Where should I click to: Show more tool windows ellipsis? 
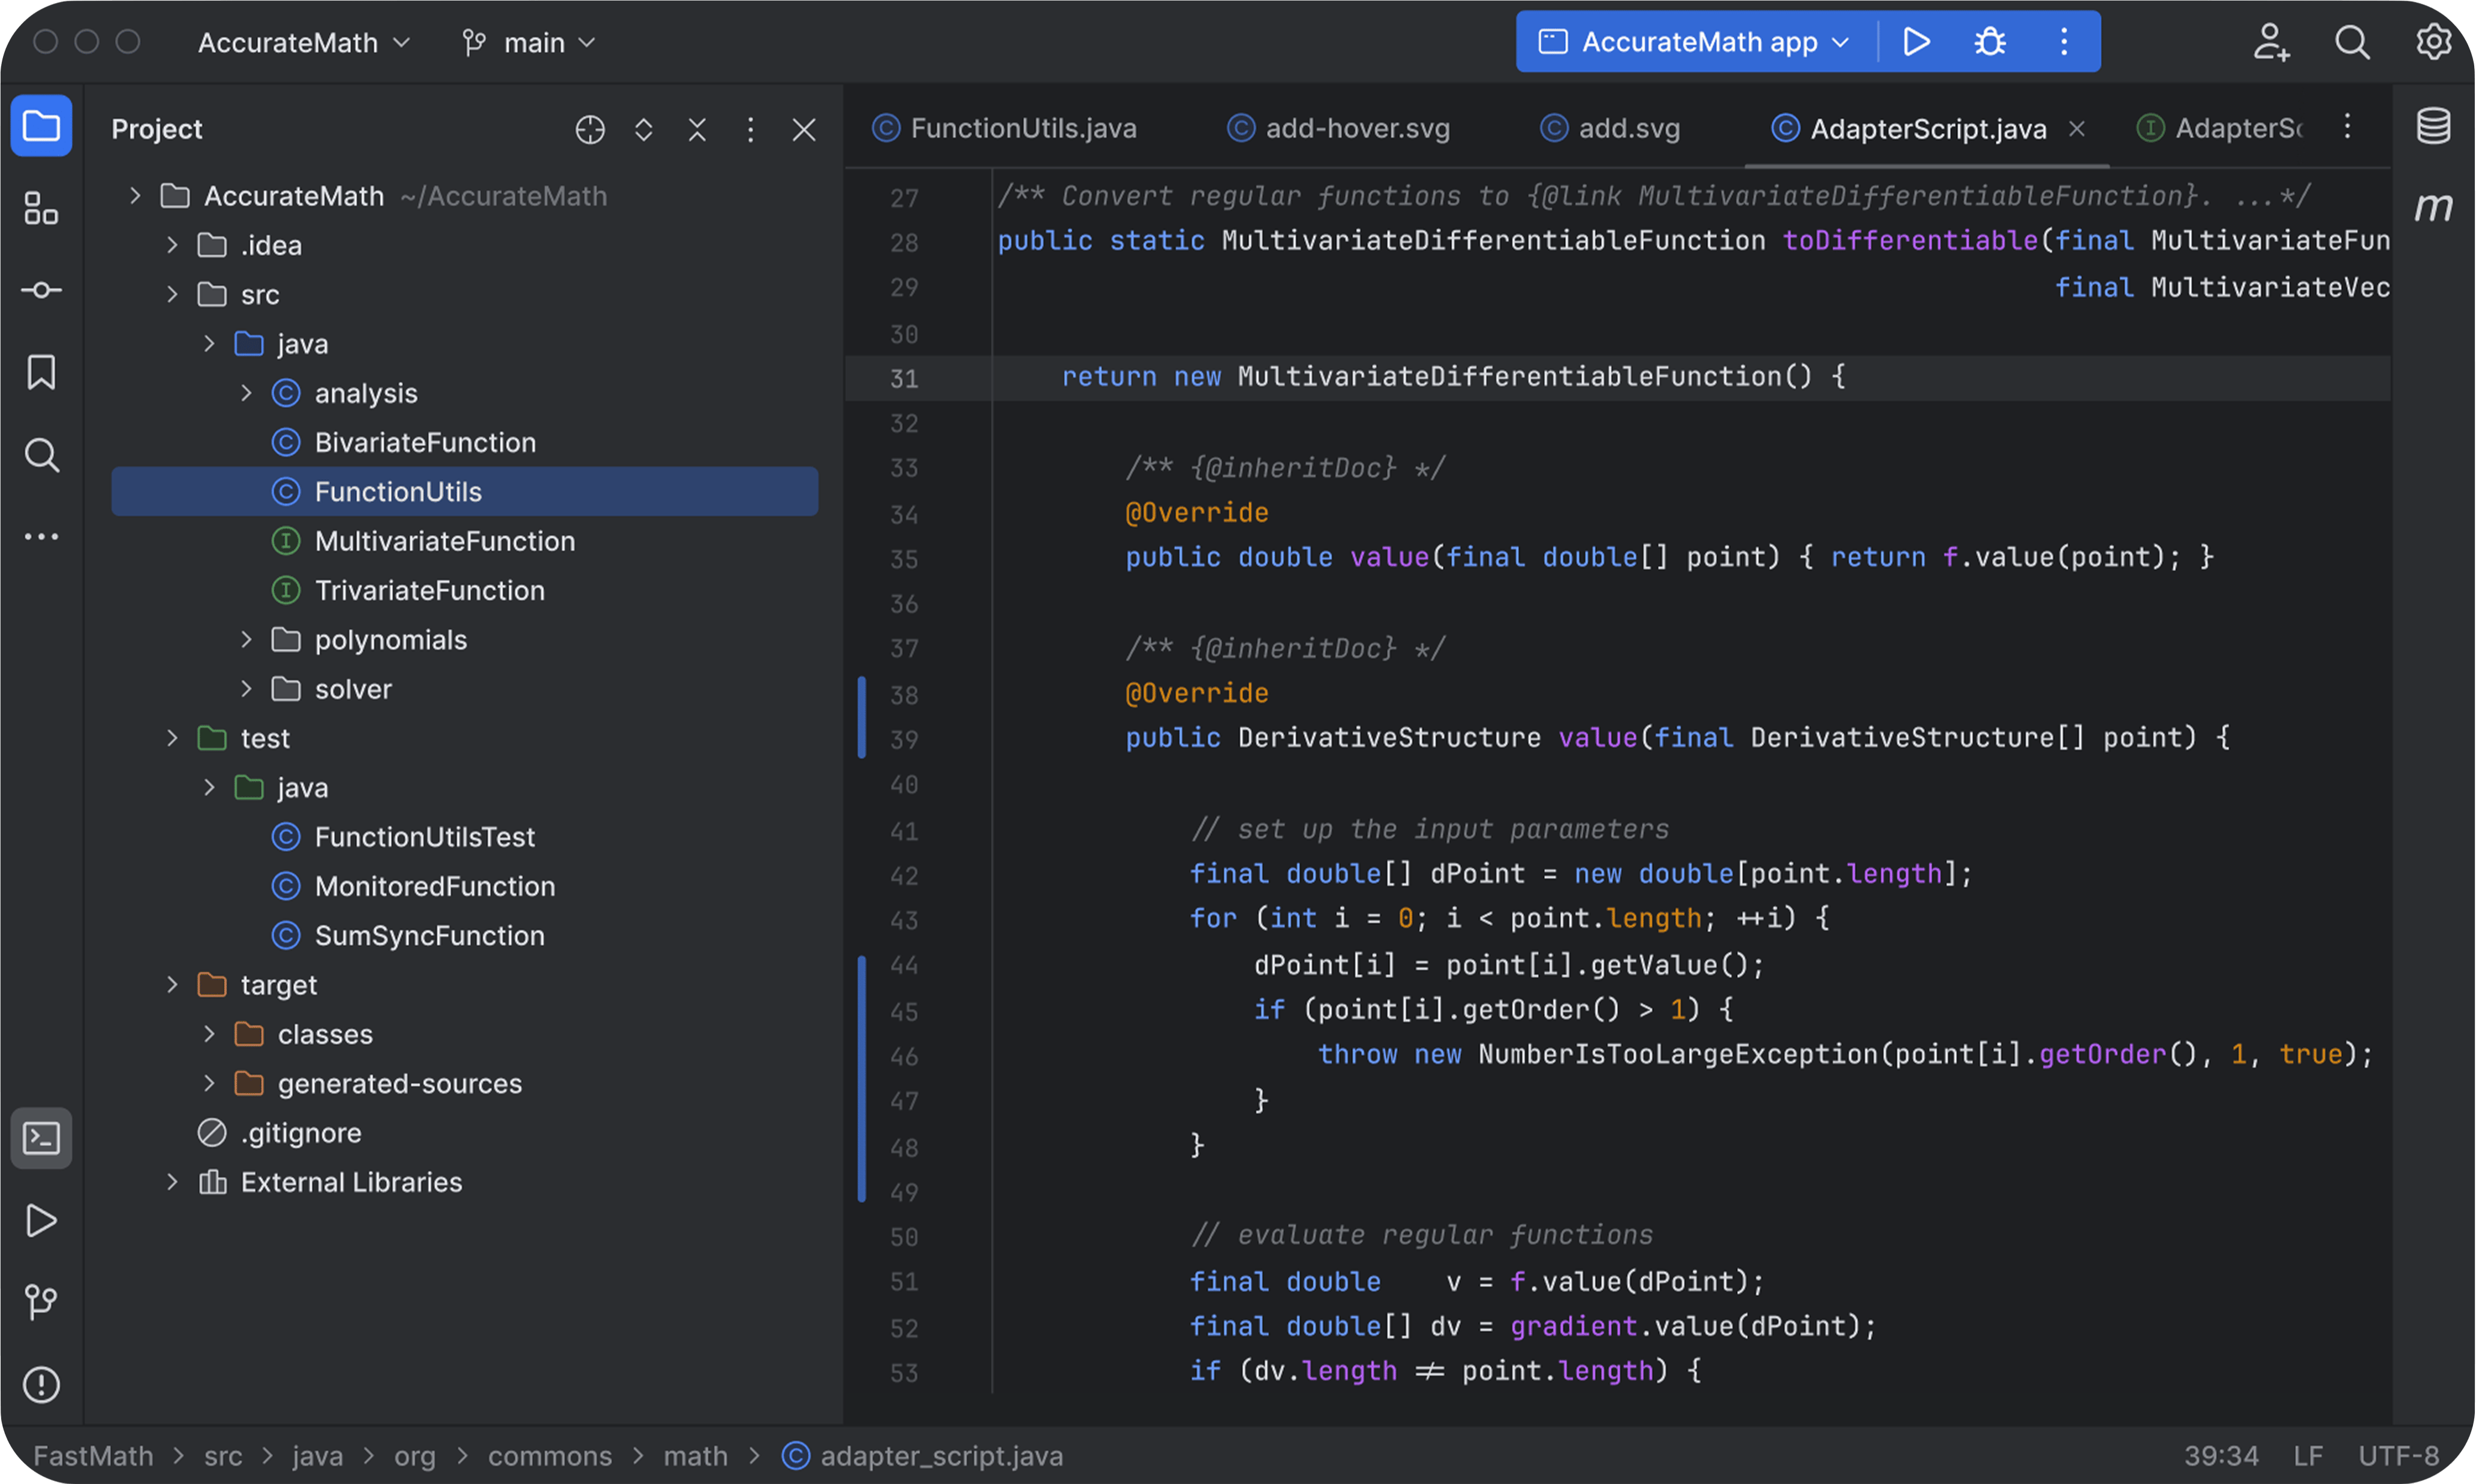[41, 537]
